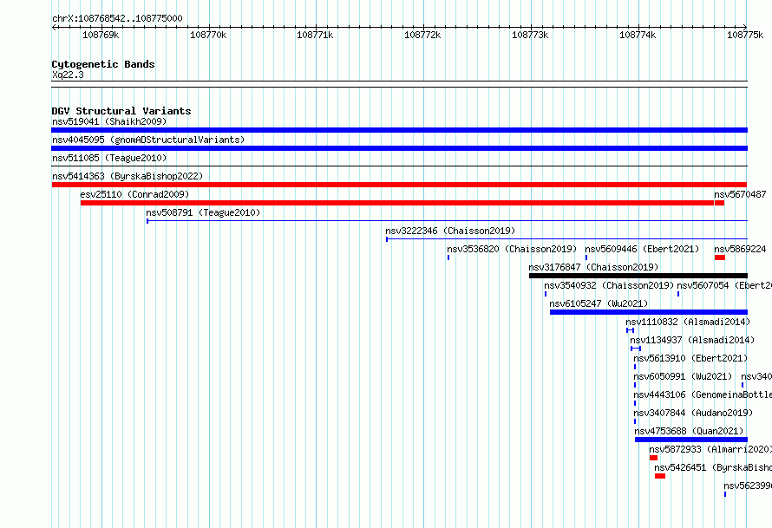Image resolution: width=772 pixels, height=528 pixels.
Task: Click the nsv5426451 (ByrskaBishop) label
Action: (x=713, y=467)
